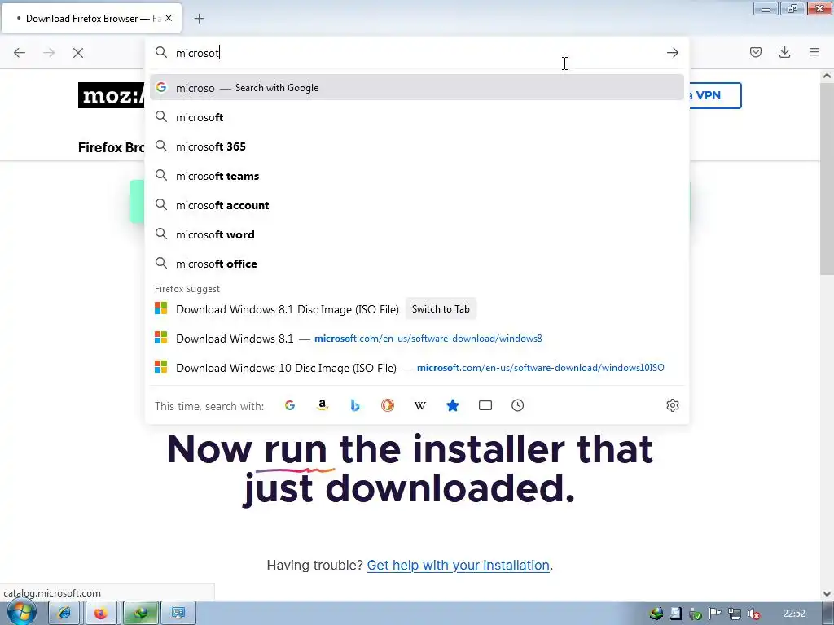Open the Downloads panel icon

tap(784, 52)
